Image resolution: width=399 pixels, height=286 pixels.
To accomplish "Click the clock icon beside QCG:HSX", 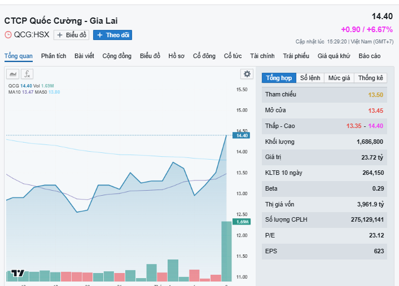I will click(8, 35).
